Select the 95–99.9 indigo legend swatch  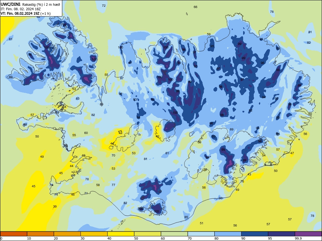pos(281,234)
